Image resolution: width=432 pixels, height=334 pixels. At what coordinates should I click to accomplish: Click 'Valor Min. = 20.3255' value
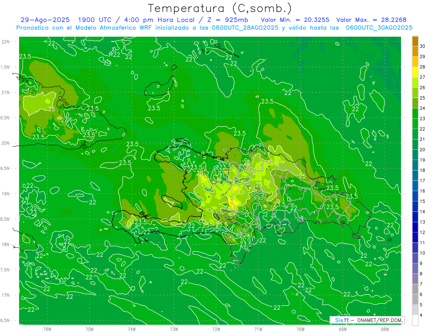295,20
